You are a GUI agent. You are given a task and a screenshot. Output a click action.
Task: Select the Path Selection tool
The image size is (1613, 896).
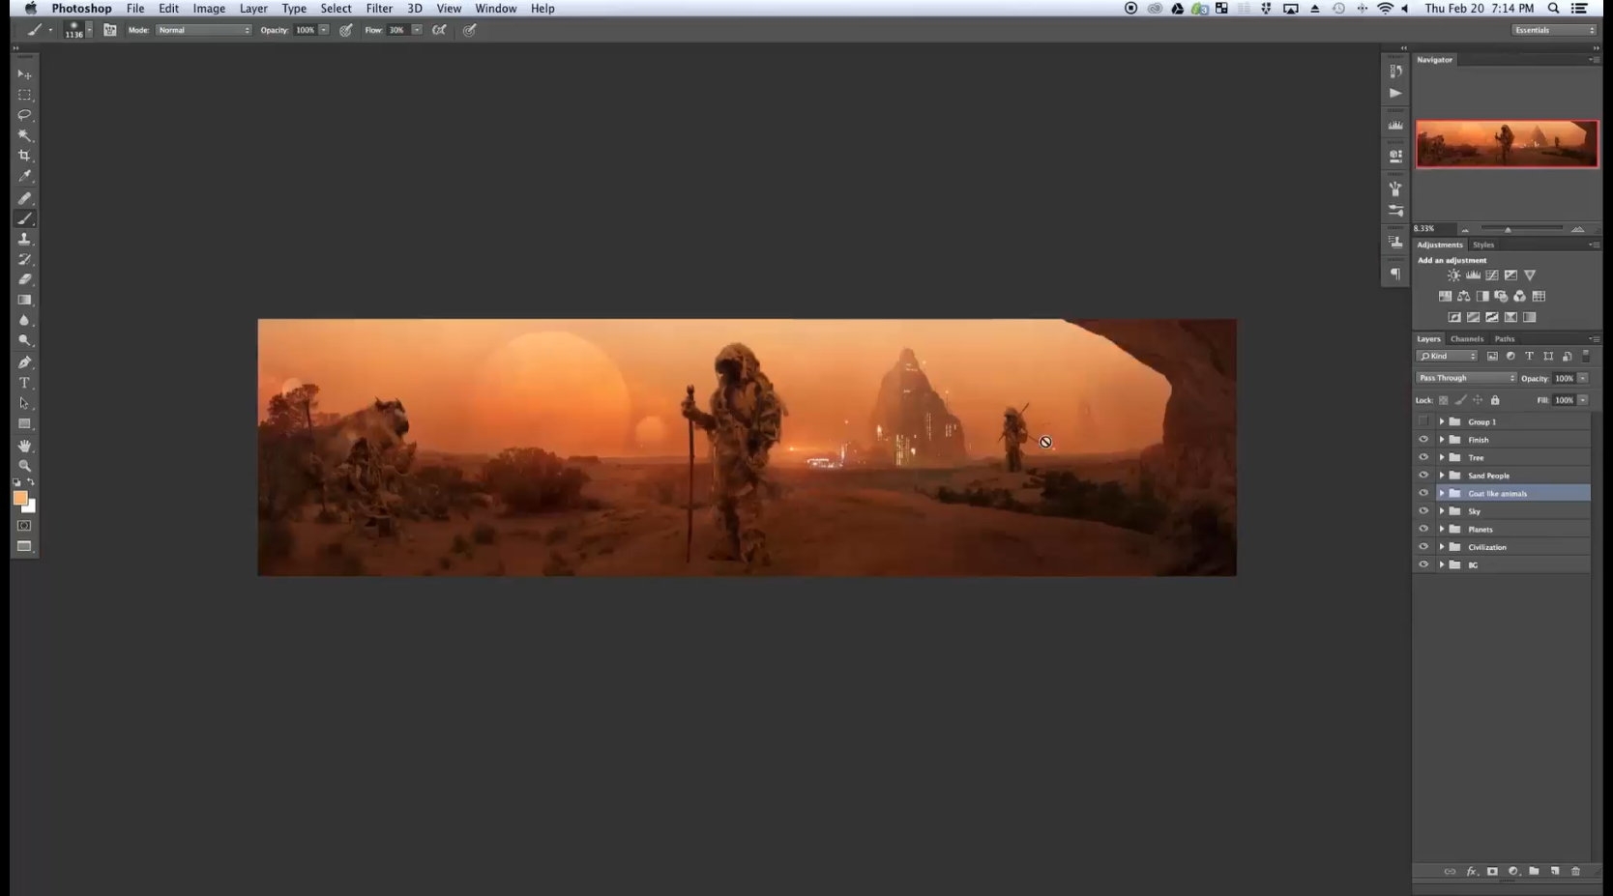(24, 403)
